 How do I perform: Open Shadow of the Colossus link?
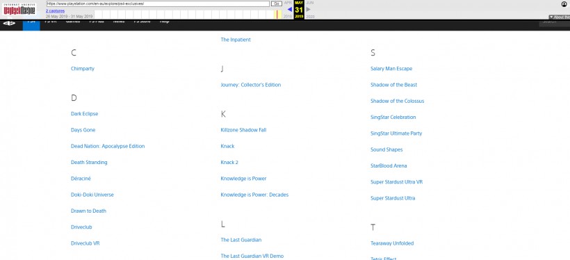tap(398, 101)
